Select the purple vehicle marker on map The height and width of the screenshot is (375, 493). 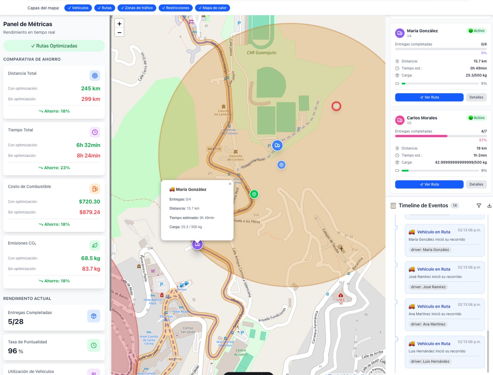197,244
